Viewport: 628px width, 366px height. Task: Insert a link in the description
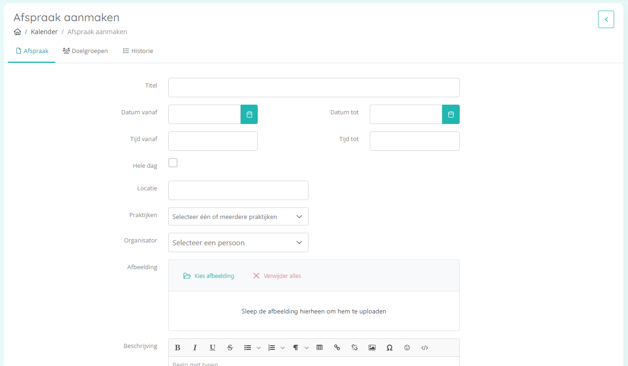(337, 348)
